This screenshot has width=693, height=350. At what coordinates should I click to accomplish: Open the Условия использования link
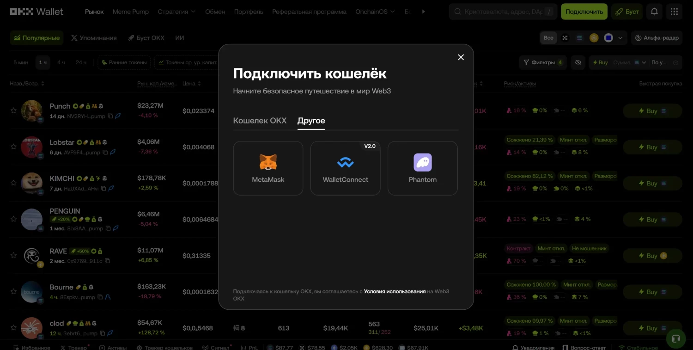click(x=395, y=291)
